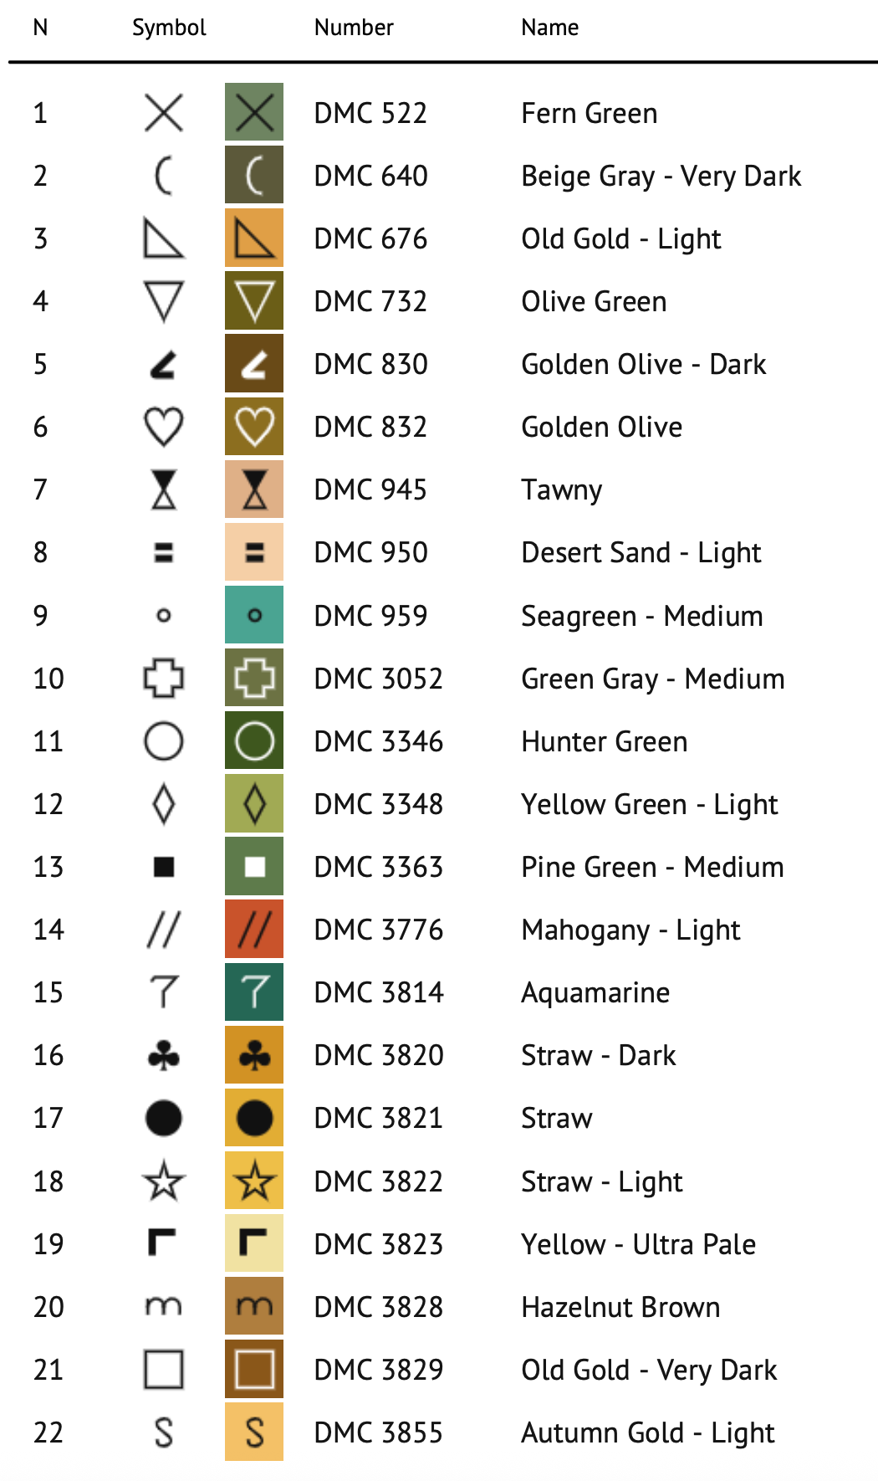This screenshot has height=1481, width=878.
Task: Click the filled black circle symbol in row 17
Action: [x=164, y=1118]
